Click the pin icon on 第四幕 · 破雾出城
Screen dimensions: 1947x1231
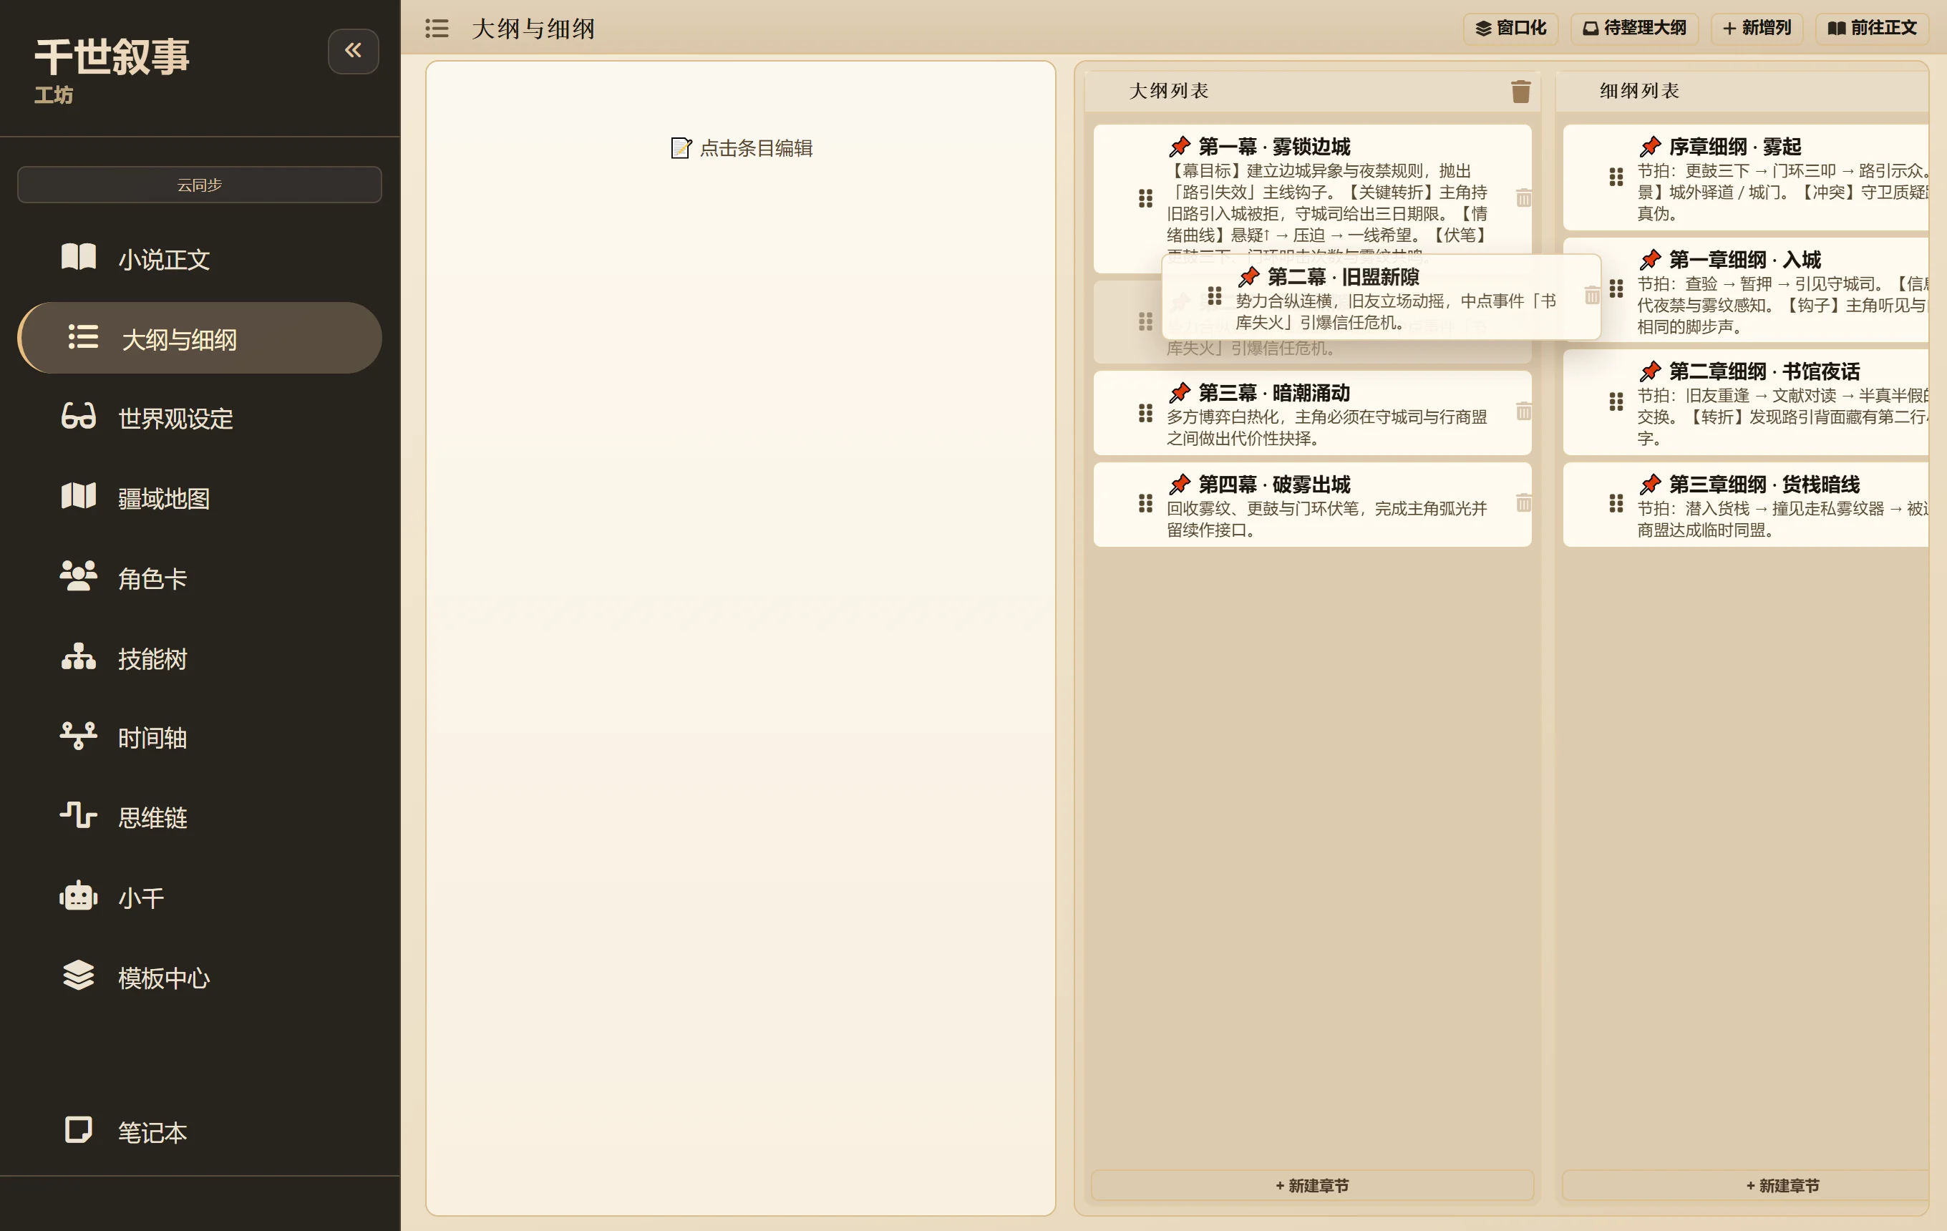point(1180,484)
